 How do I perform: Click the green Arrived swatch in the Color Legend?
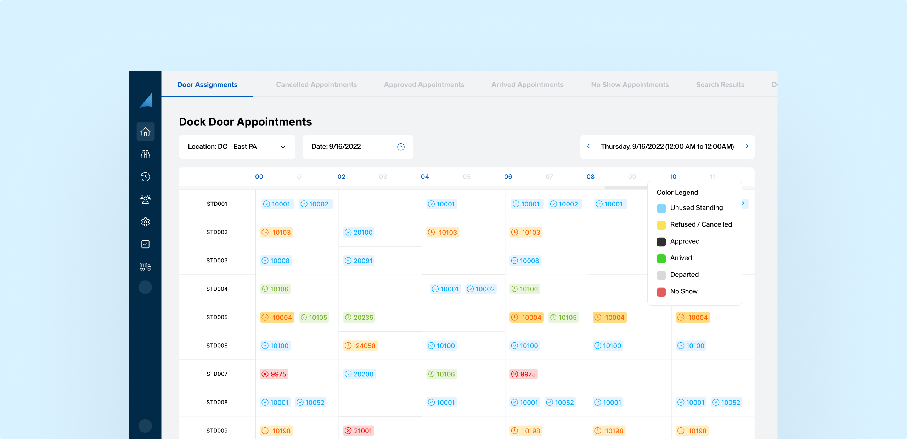click(x=660, y=258)
